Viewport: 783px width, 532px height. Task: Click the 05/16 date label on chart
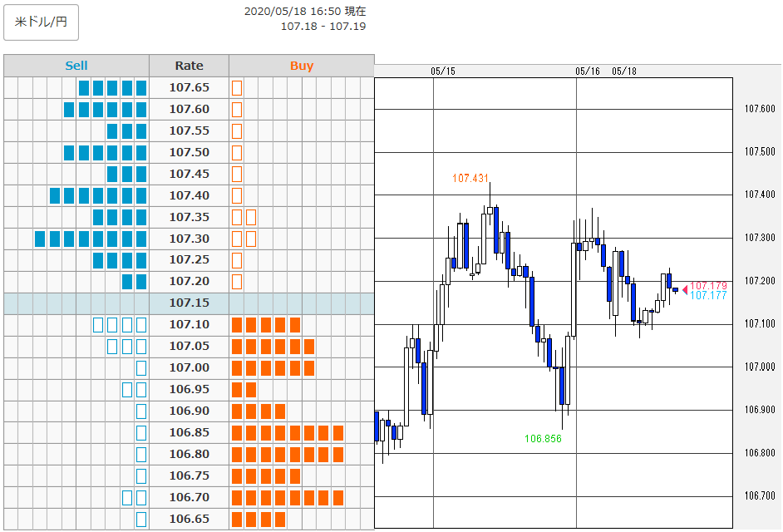tap(588, 71)
